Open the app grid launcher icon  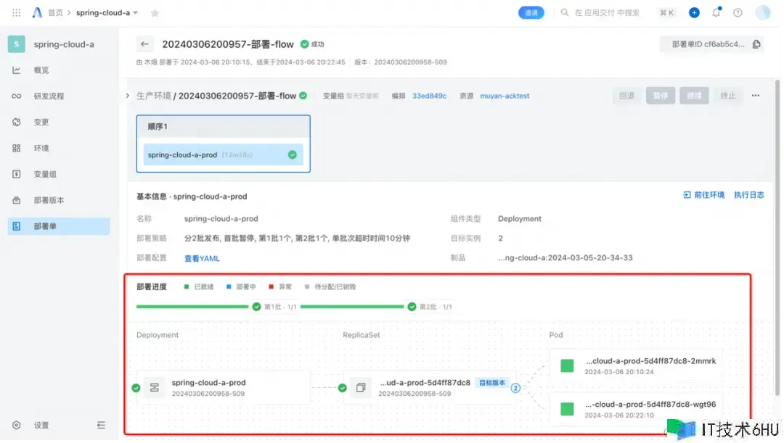[x=16, y=12]
